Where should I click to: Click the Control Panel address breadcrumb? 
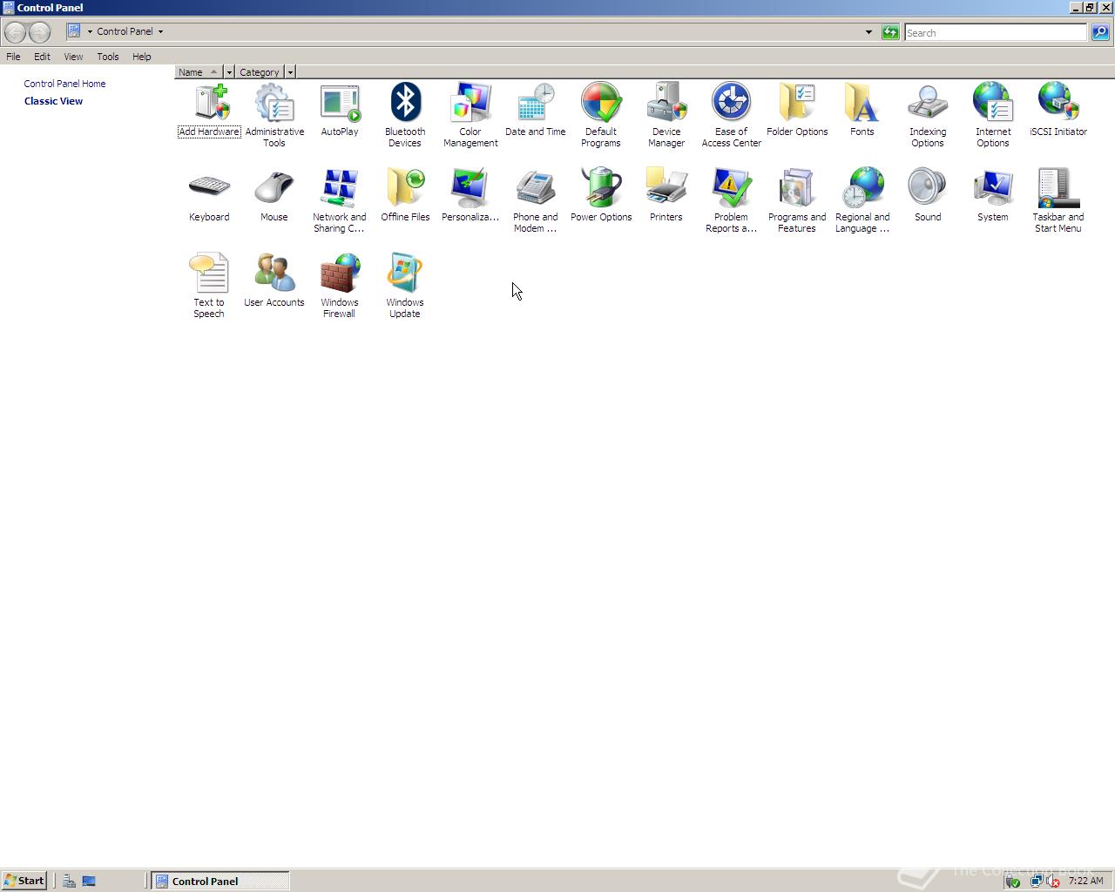click(125, 31)
